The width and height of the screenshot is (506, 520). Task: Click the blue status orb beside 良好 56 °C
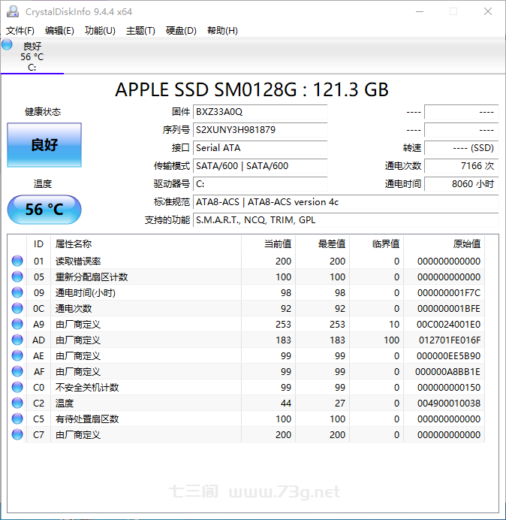(7, 45)
